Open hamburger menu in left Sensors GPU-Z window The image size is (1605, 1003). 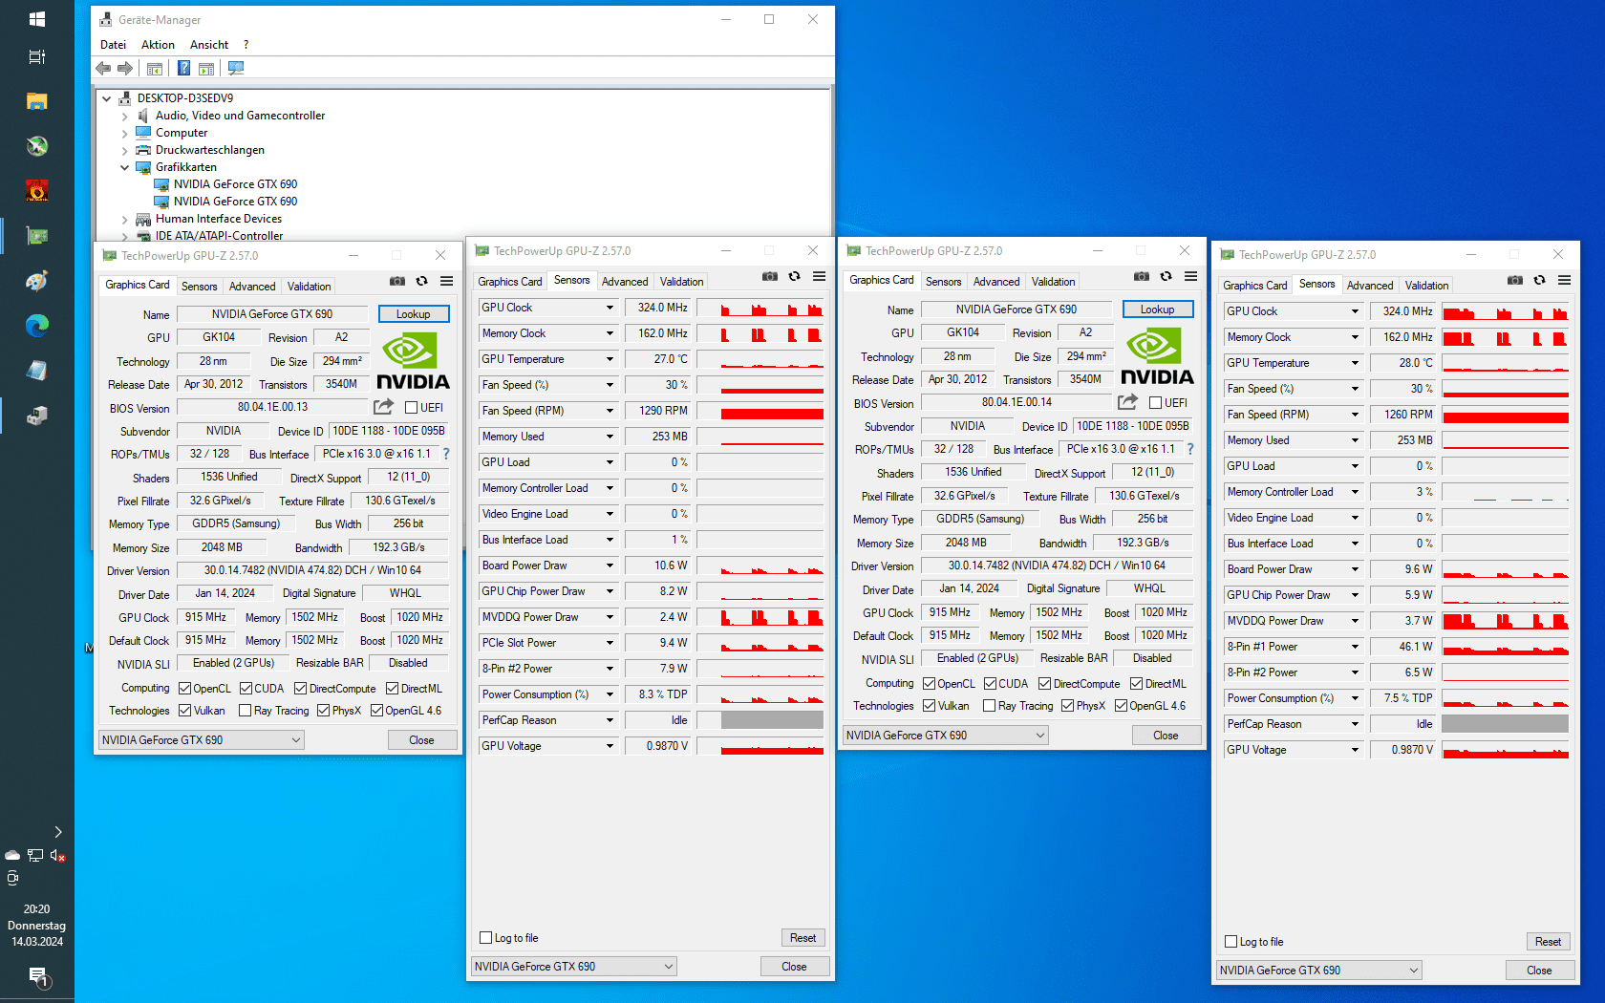coord(819,276)
